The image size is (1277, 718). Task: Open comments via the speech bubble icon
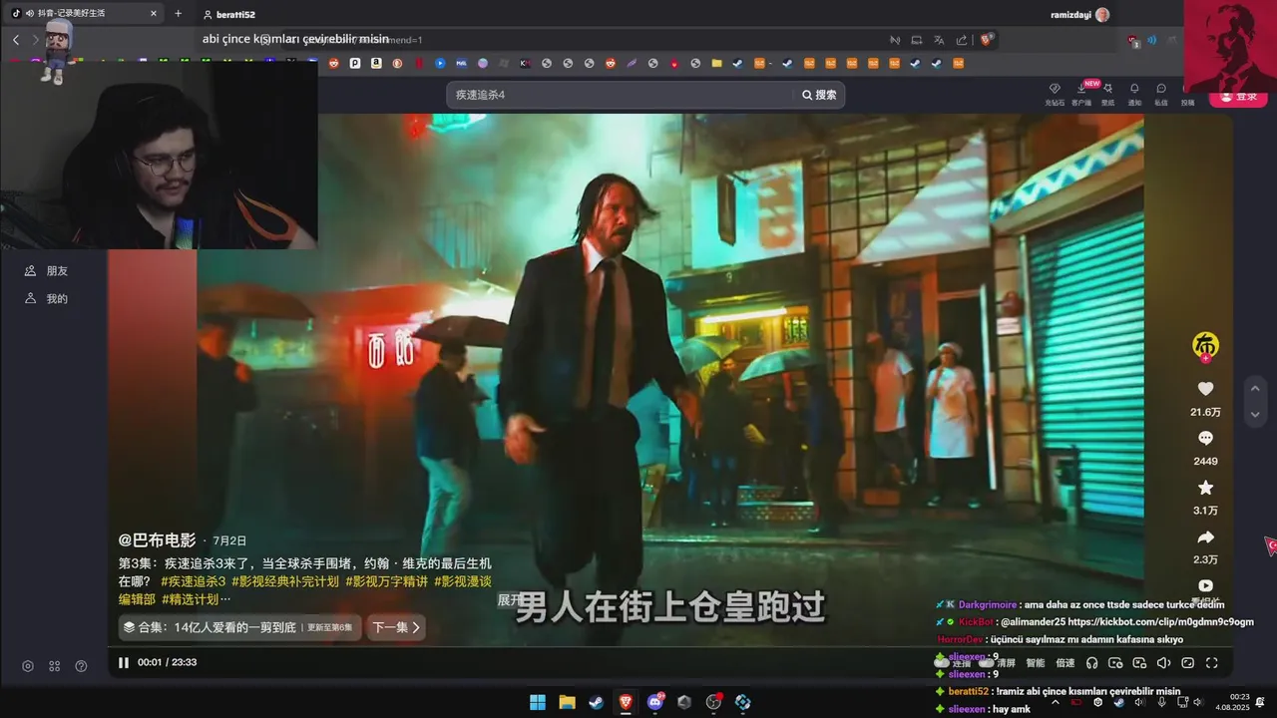tap(1205, 439)
